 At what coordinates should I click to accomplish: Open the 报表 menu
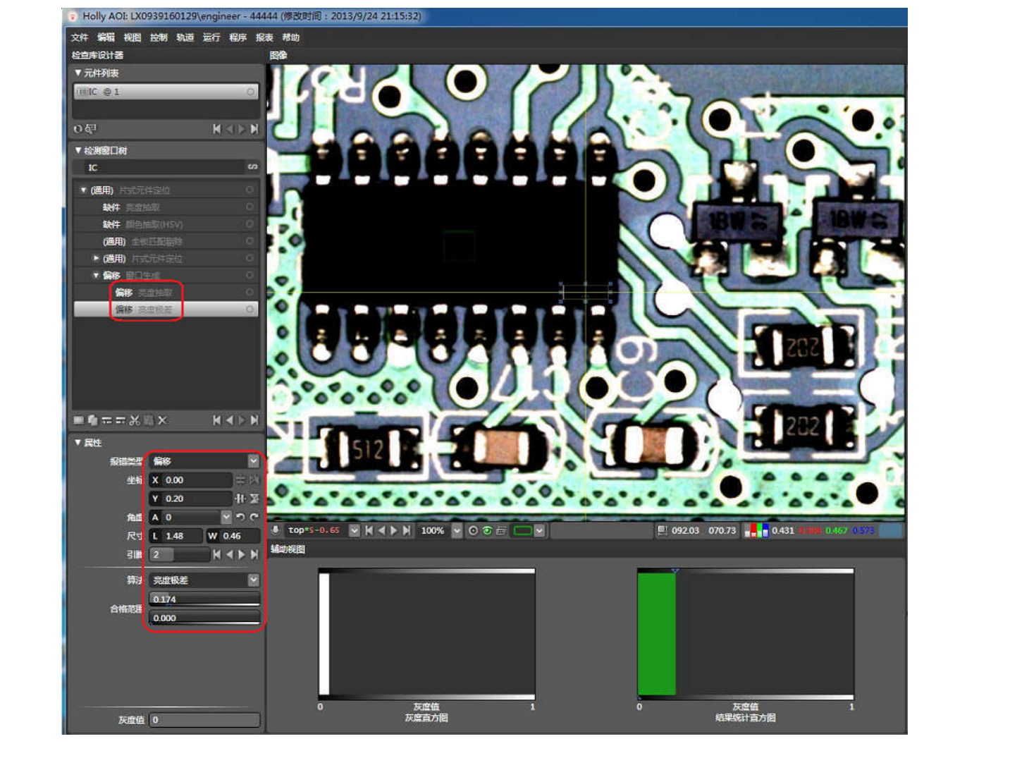264,37
